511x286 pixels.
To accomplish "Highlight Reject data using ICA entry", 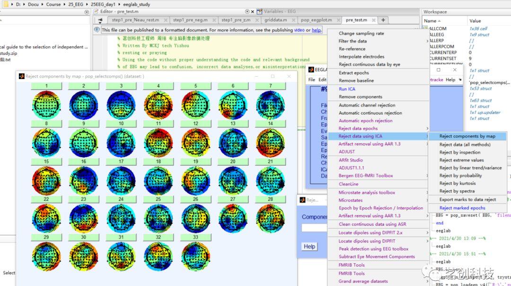I will point(379,136).
